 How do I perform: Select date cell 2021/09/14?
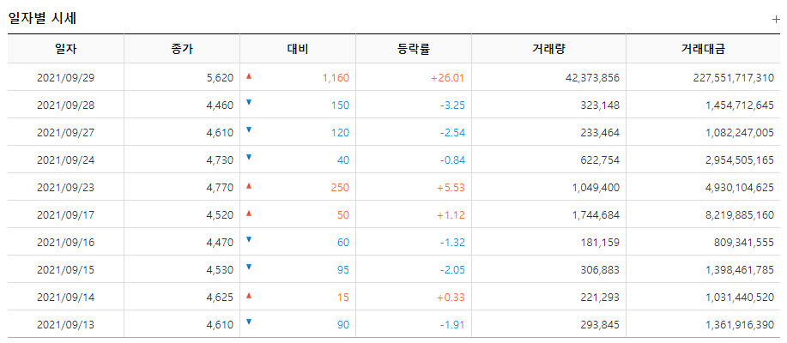(x=66, y=298)
